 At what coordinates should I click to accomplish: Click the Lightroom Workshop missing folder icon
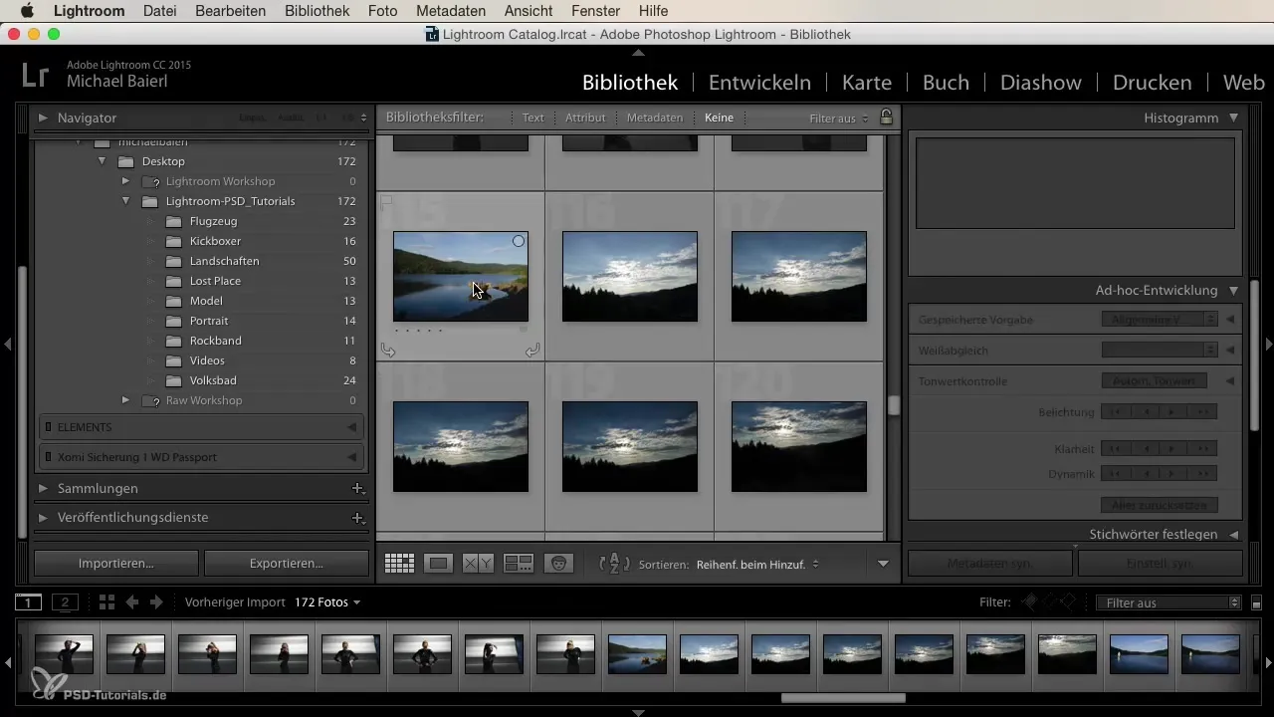[150, 181]
